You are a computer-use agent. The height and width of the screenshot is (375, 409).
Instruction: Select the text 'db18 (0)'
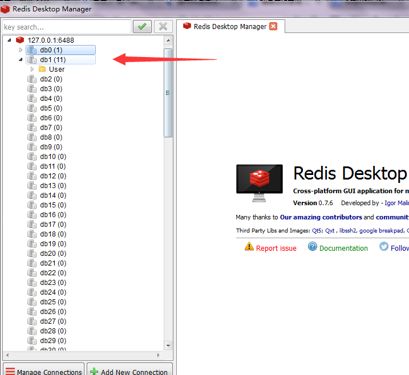pos(53,234)
